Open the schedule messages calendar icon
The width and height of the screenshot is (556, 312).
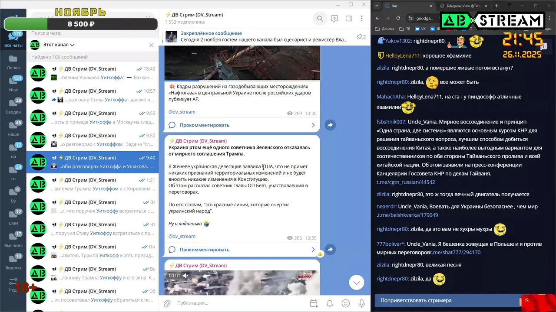point(314,303)
